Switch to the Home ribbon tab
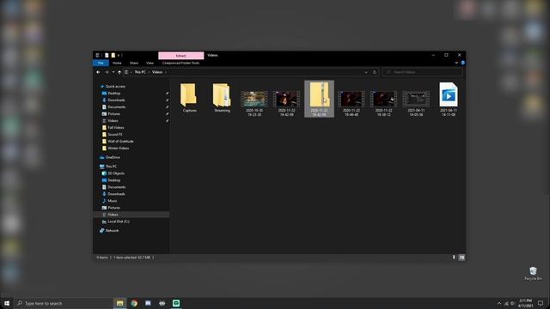550x309 pixels. tap(117, 63)
